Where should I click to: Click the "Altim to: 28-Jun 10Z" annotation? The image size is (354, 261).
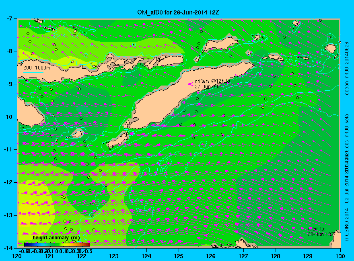click(321, 231)
